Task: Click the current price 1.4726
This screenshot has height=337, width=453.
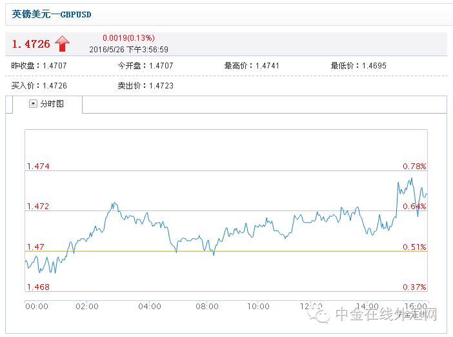Action: (x=31, y=44)
